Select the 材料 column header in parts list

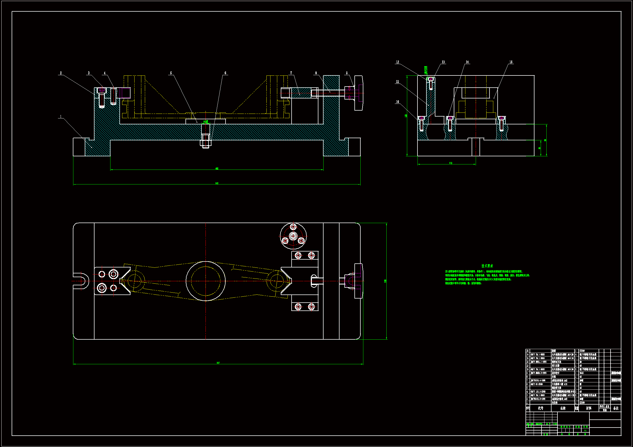[589, 408]
